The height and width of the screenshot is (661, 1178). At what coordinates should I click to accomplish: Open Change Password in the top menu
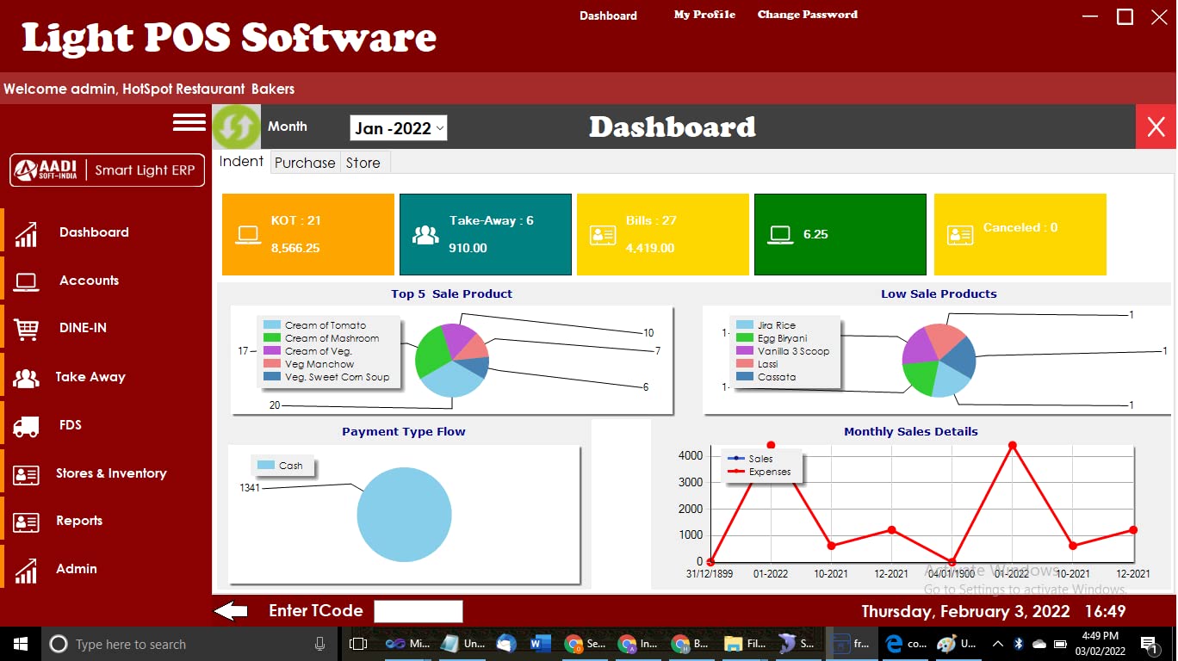[808, 15]
